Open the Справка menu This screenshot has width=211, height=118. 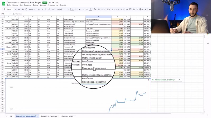[x=63, y=5]
